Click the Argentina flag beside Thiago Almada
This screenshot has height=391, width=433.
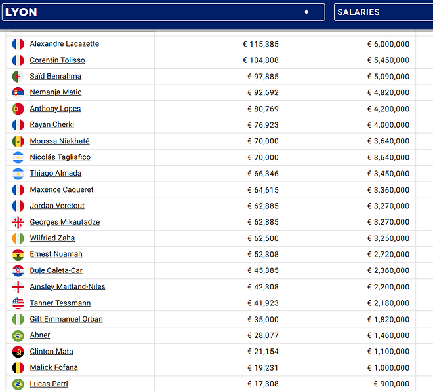click(x=18, y=174)
